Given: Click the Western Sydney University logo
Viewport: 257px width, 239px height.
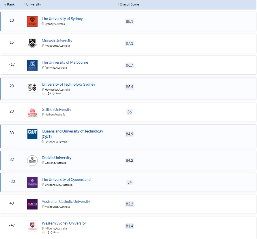Looking at the screenshot, I should (x=32, y=226).
